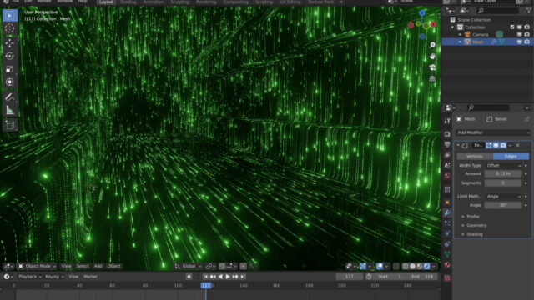Play the animation forward
534x300 pixels.
228,277
